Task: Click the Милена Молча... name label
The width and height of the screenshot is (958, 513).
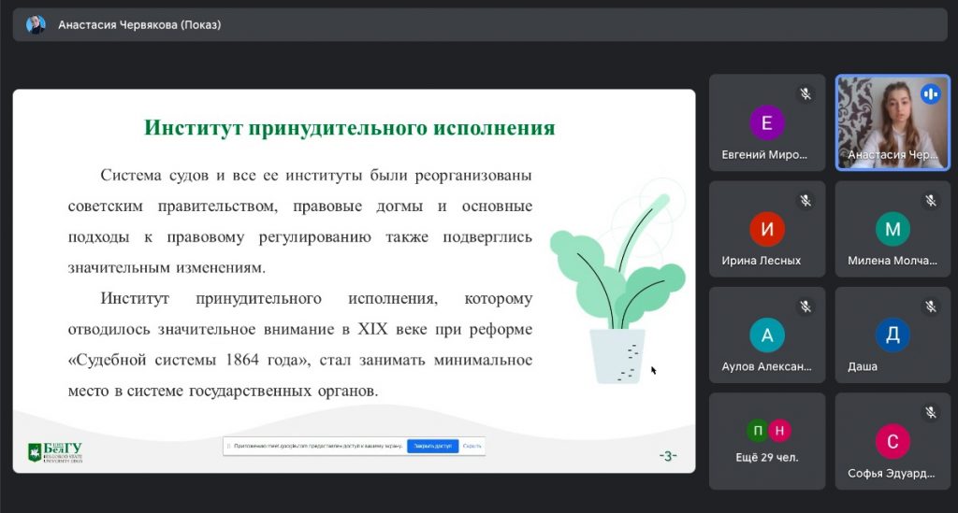Action: 892,261
